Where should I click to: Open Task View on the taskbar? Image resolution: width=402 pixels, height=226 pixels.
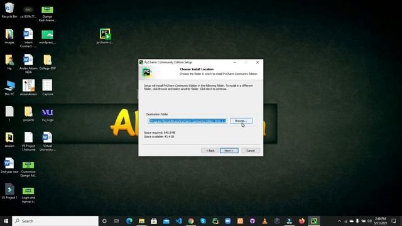(x=116, y=221)
